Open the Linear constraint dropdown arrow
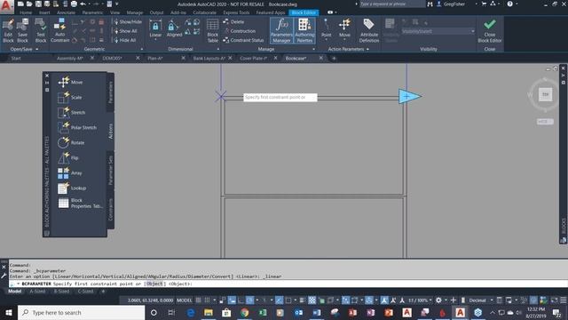The image size is (568, 320). tap(155, 39)
